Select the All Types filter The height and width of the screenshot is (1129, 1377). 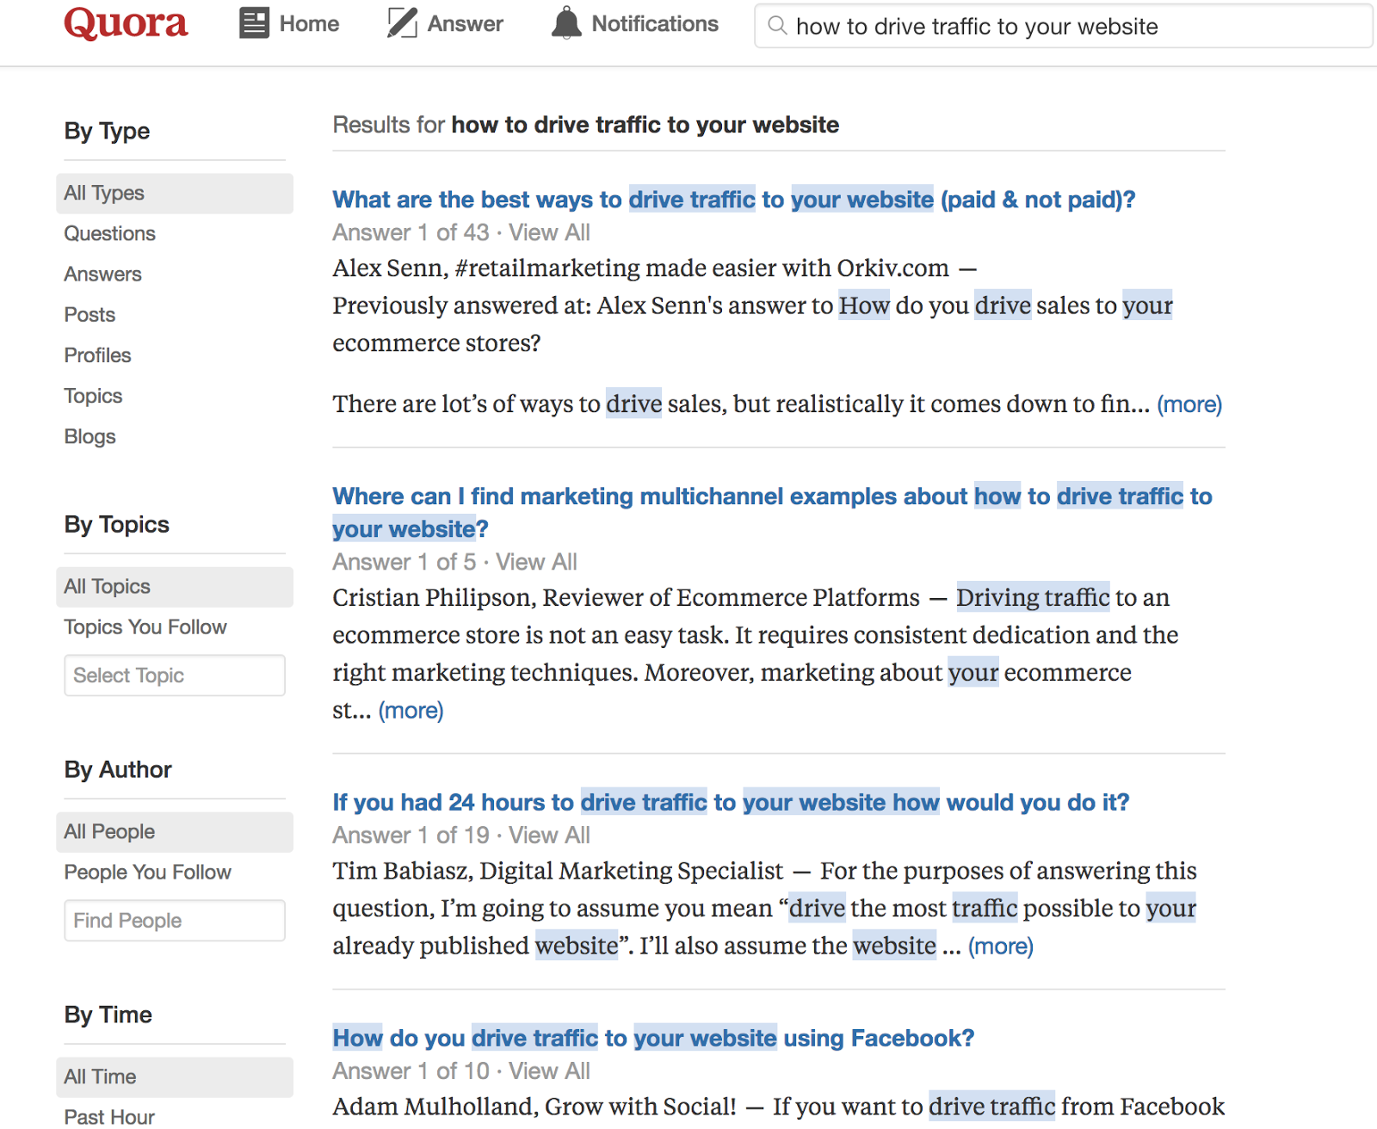pyautogui.click(x=175, y=193)
